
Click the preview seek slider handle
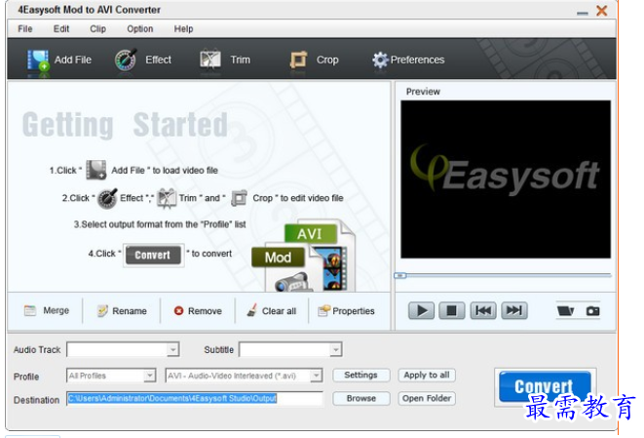(x=400, y=275)
